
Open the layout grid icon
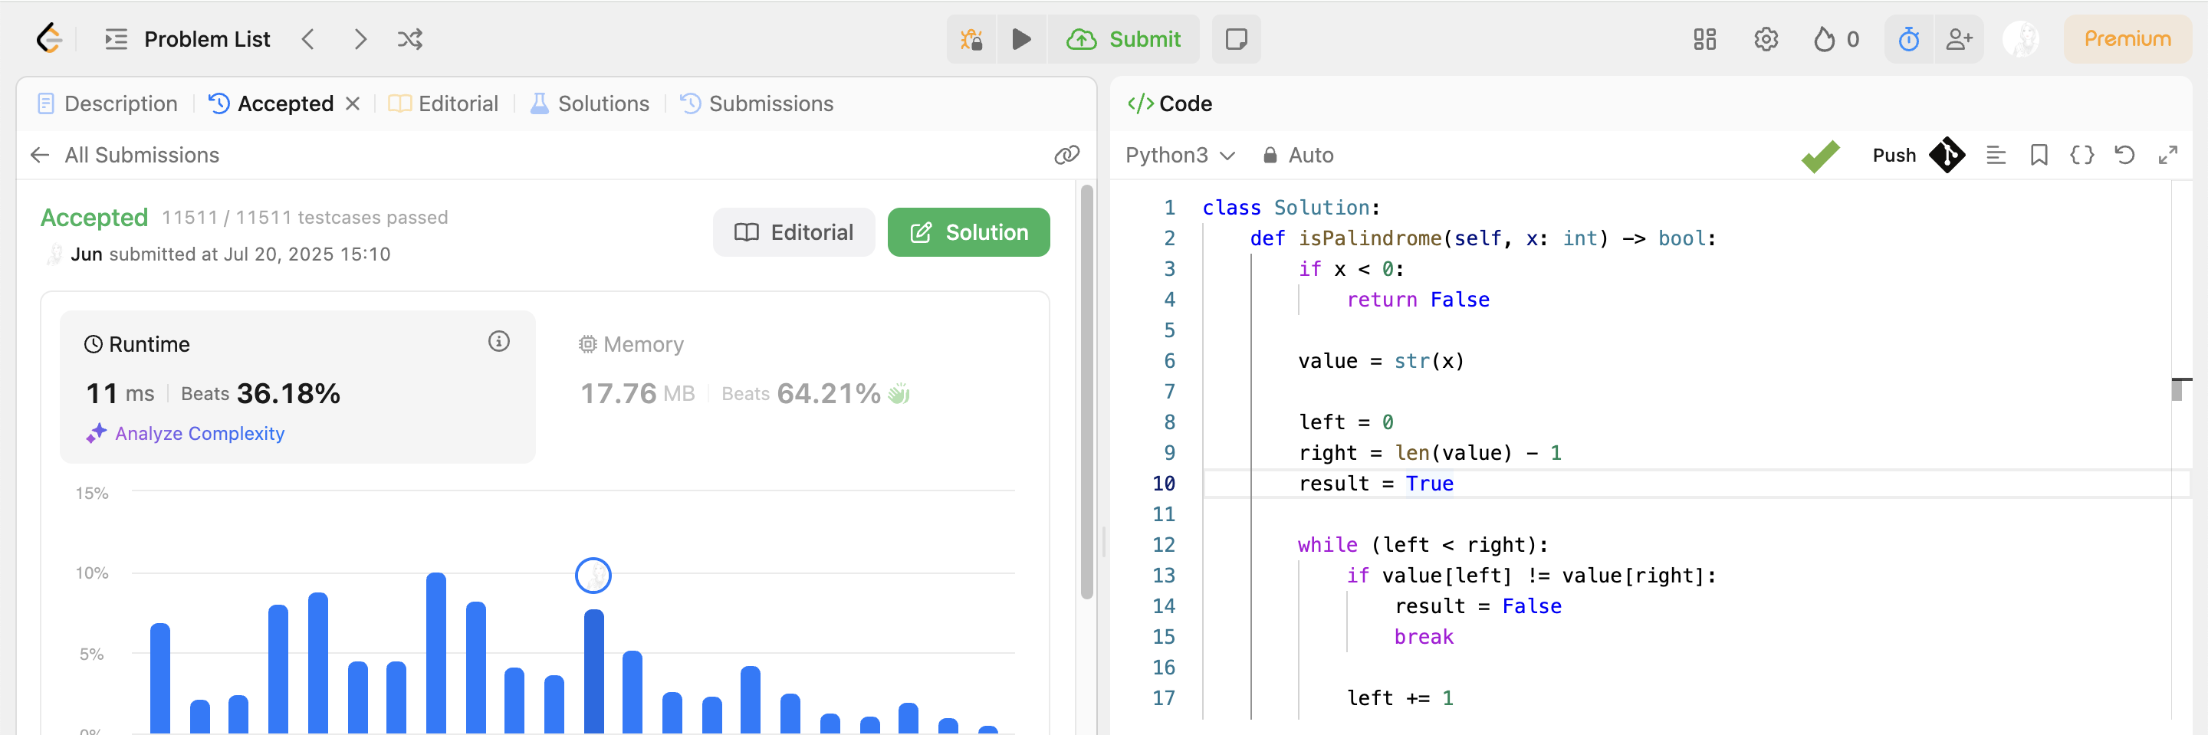pos(1704,38)
